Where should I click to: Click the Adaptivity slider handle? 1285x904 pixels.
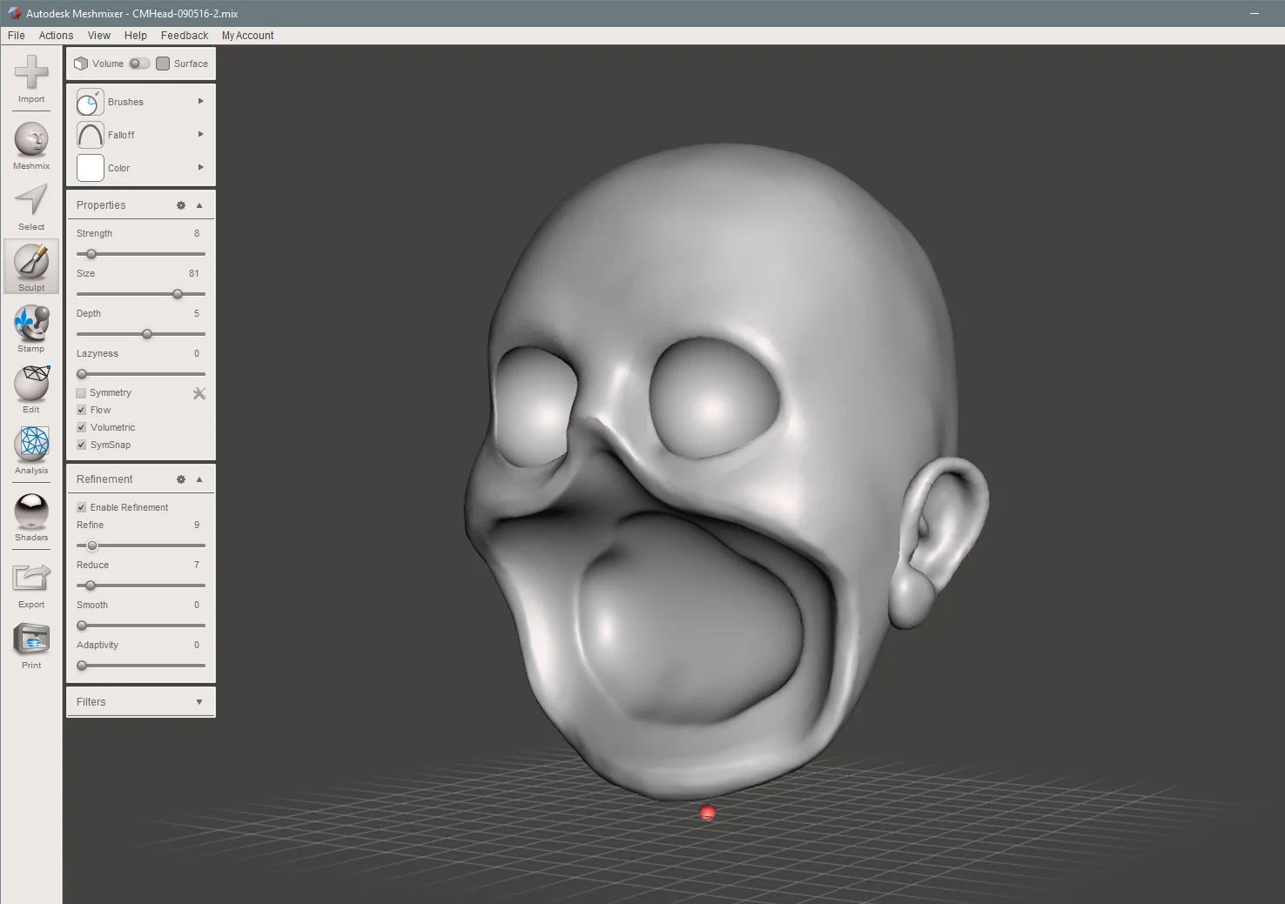pos(82,666)
